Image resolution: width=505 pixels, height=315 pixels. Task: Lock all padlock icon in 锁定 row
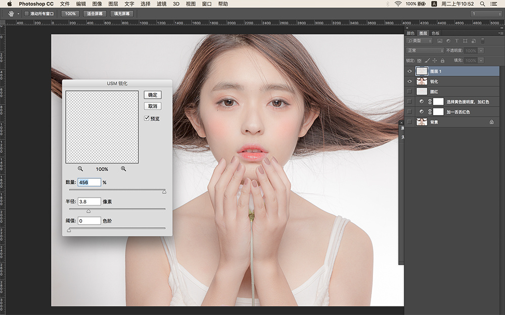point(442,61)
